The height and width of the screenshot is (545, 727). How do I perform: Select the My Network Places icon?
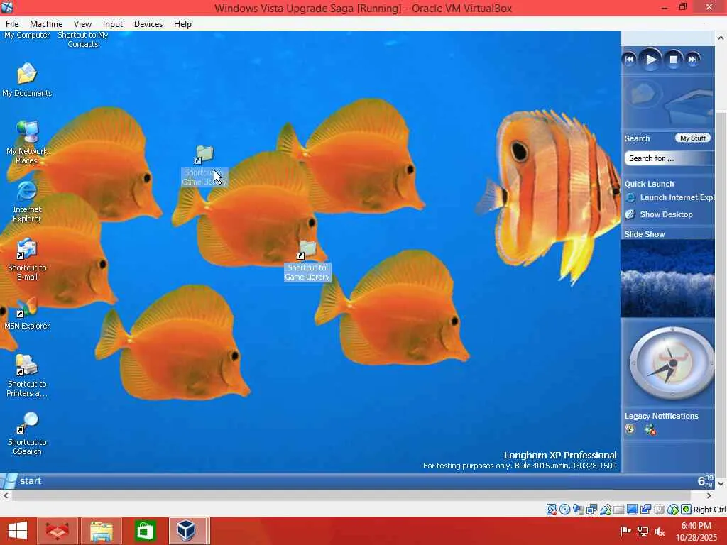[x=27, y=142]
